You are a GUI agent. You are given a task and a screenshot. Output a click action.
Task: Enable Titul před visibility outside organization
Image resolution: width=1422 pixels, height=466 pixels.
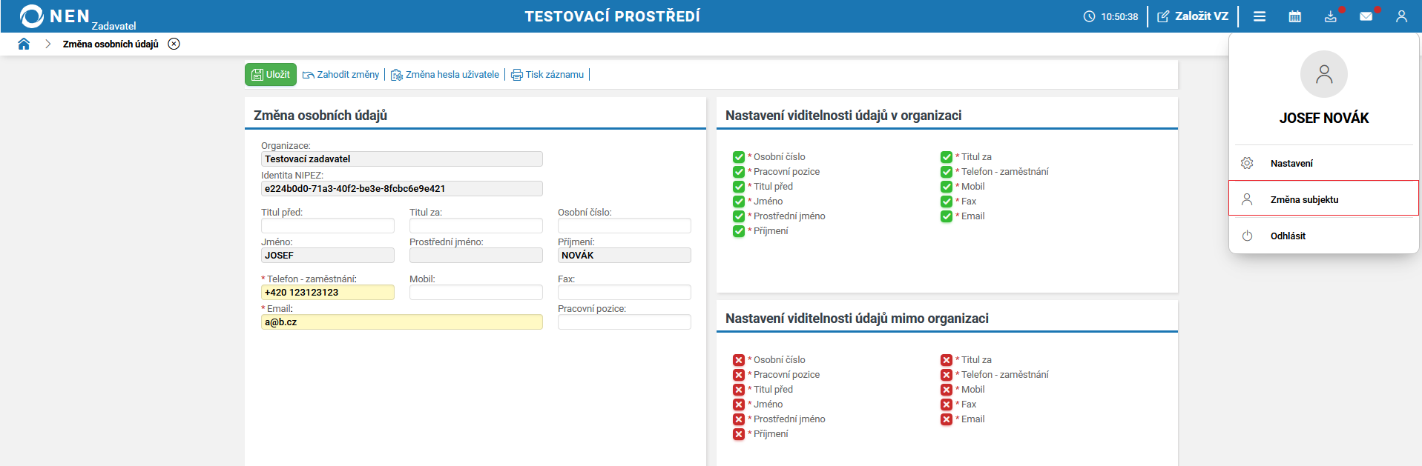click(x=739, y=390)
